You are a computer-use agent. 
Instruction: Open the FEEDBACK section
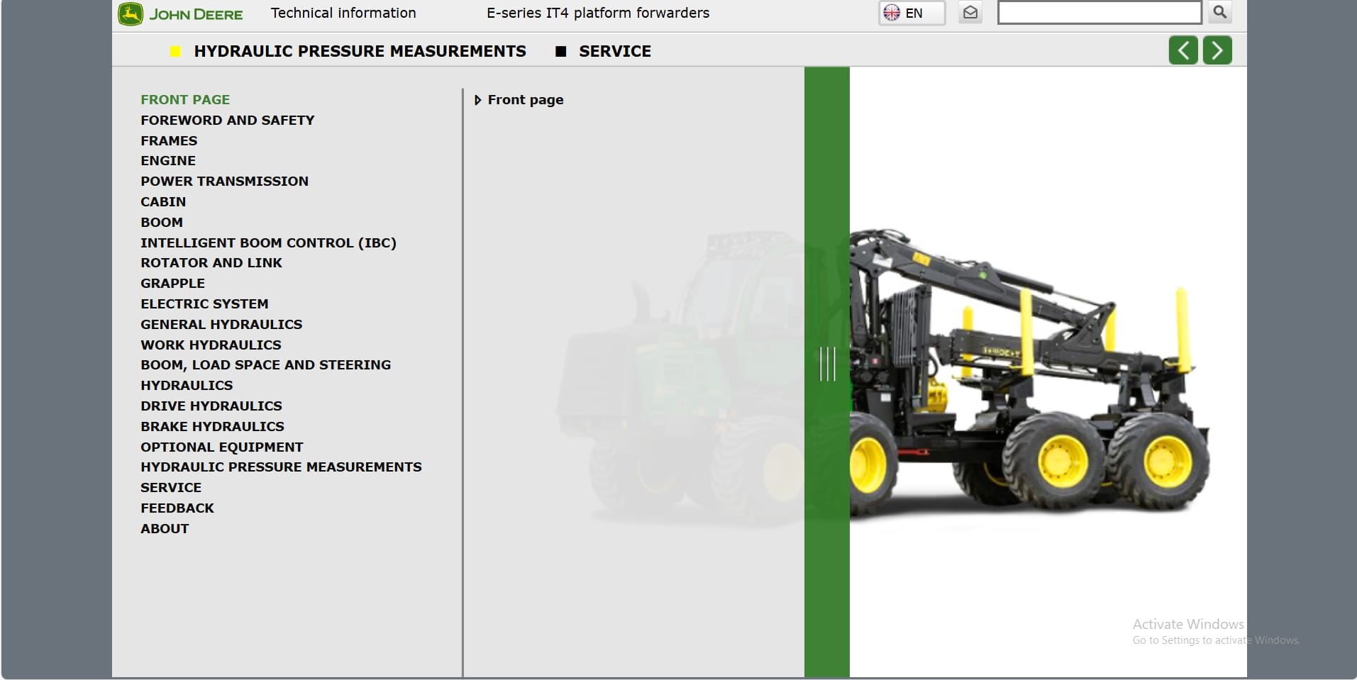coord(177,508)
